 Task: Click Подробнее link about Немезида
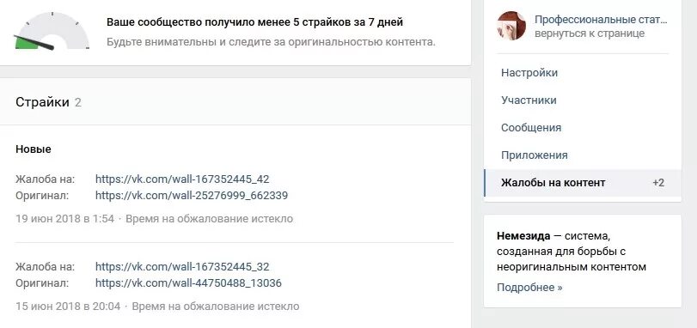click(x=529, y=288)
